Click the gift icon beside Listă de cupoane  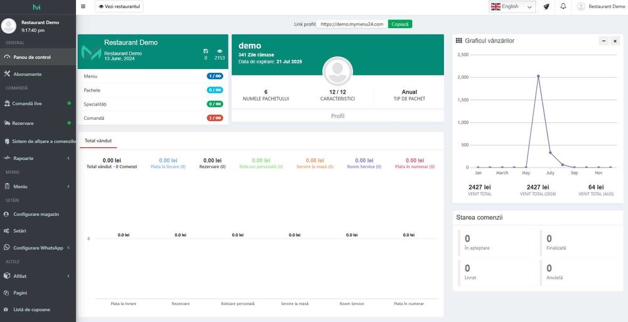pyautogui.click(x=6, y=309)
